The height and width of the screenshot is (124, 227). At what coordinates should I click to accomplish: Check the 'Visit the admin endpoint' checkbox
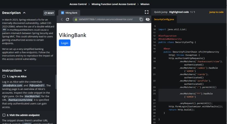pyautogui.click(x=4, y=115)
